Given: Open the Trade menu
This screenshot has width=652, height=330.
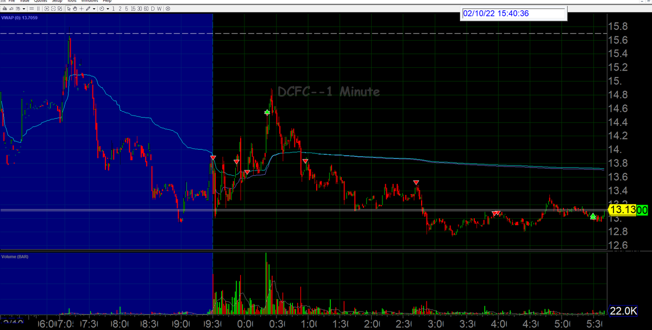Looking at the screenshot, I should click(25, 1).
